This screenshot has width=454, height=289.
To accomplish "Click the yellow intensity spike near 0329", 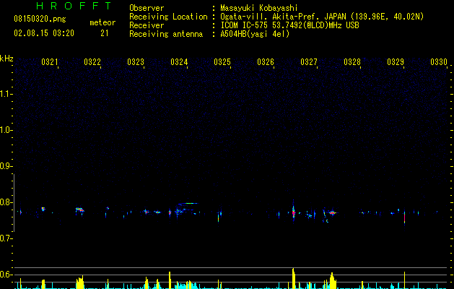I will pyautogui.click(x=404, y=280).
